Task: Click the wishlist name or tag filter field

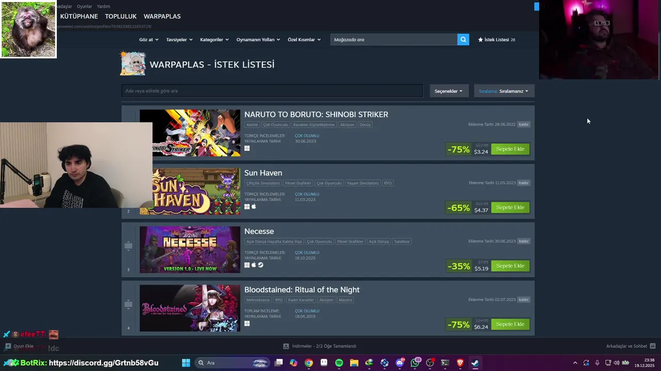Action: (272, 91)
